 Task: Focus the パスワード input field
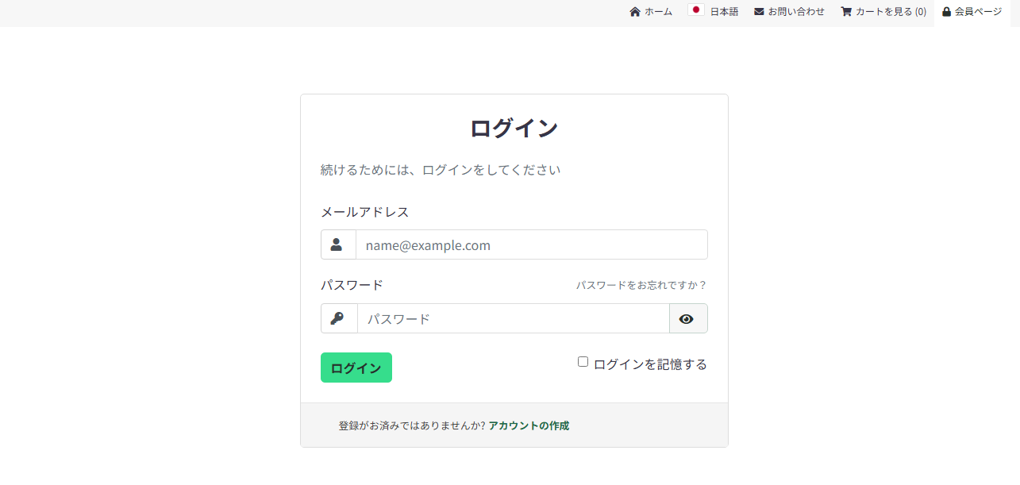[513, 318]
